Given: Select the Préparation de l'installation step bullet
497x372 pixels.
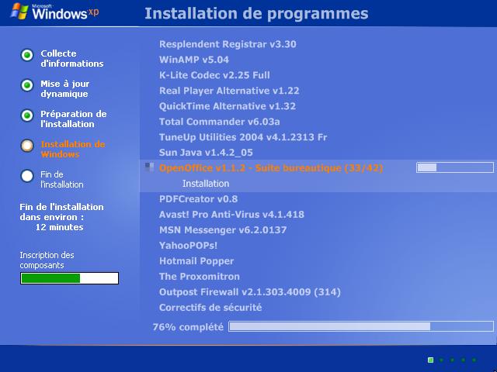Looking at the screenshot, I should [x=27, y=115].
